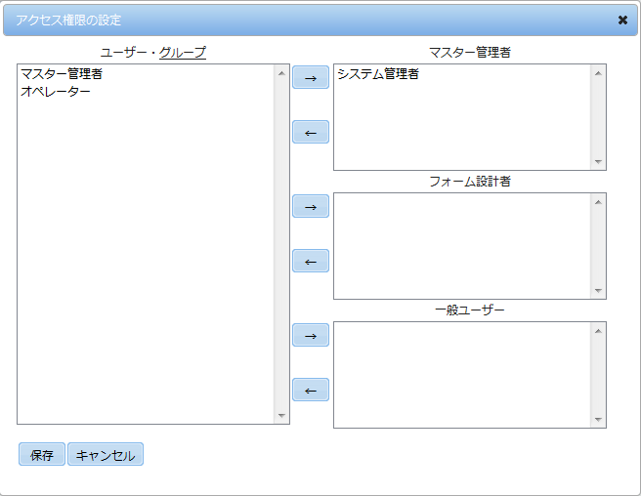
Task: Click the 保存 button
Action: tap(42, 454)
